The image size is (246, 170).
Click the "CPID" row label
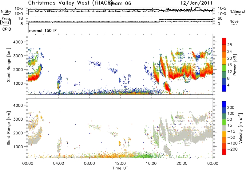coord(7,29)
